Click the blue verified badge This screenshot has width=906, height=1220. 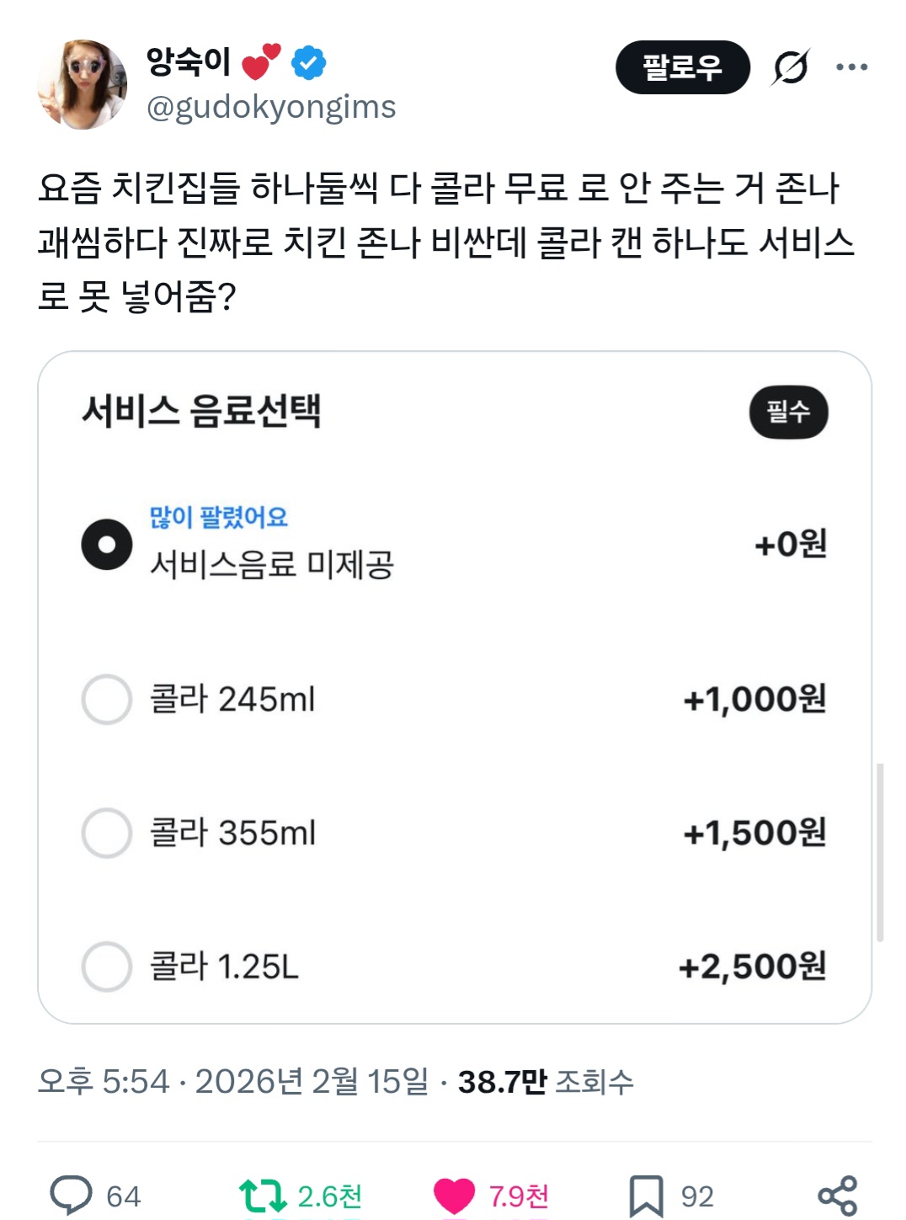click(x=309, y=63)
